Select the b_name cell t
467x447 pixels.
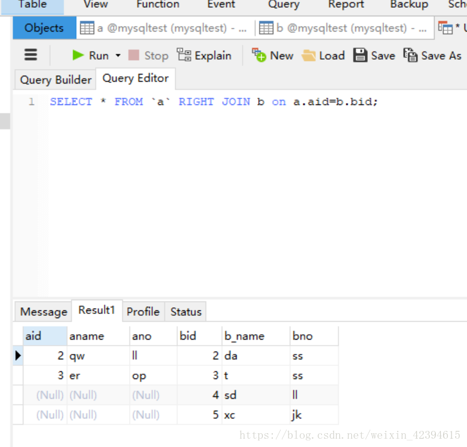click(x=256, y=375)
